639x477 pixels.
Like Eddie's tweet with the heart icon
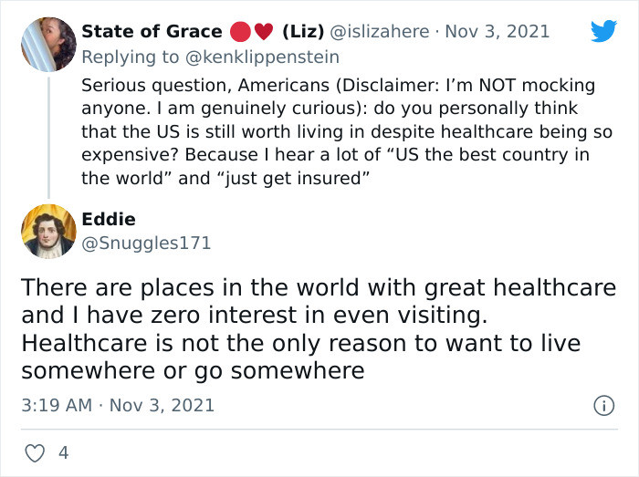coord(35,453)
